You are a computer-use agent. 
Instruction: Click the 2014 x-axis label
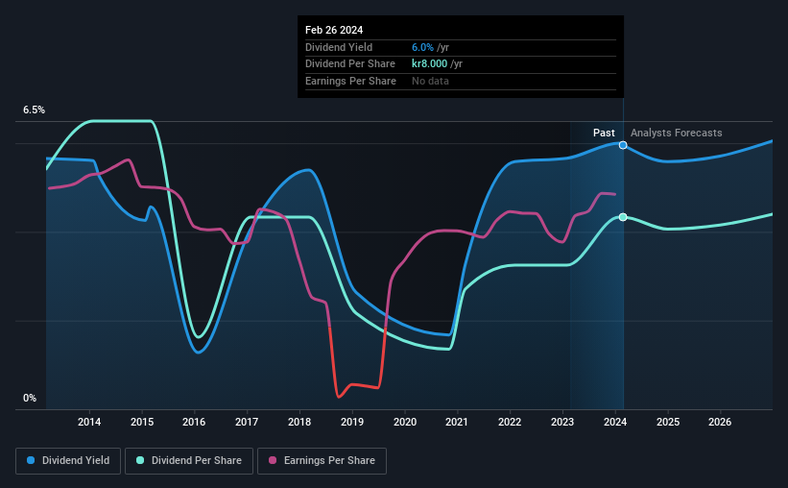[x=89, y=422]
